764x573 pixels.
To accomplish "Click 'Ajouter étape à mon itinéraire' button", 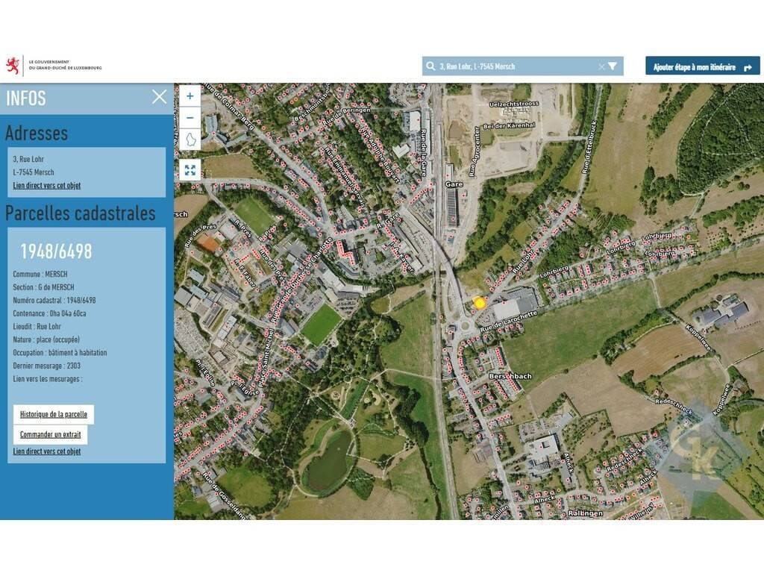I will click(702, 66).
